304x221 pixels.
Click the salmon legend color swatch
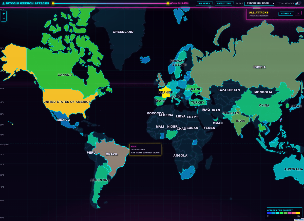[x=294, y=213]
